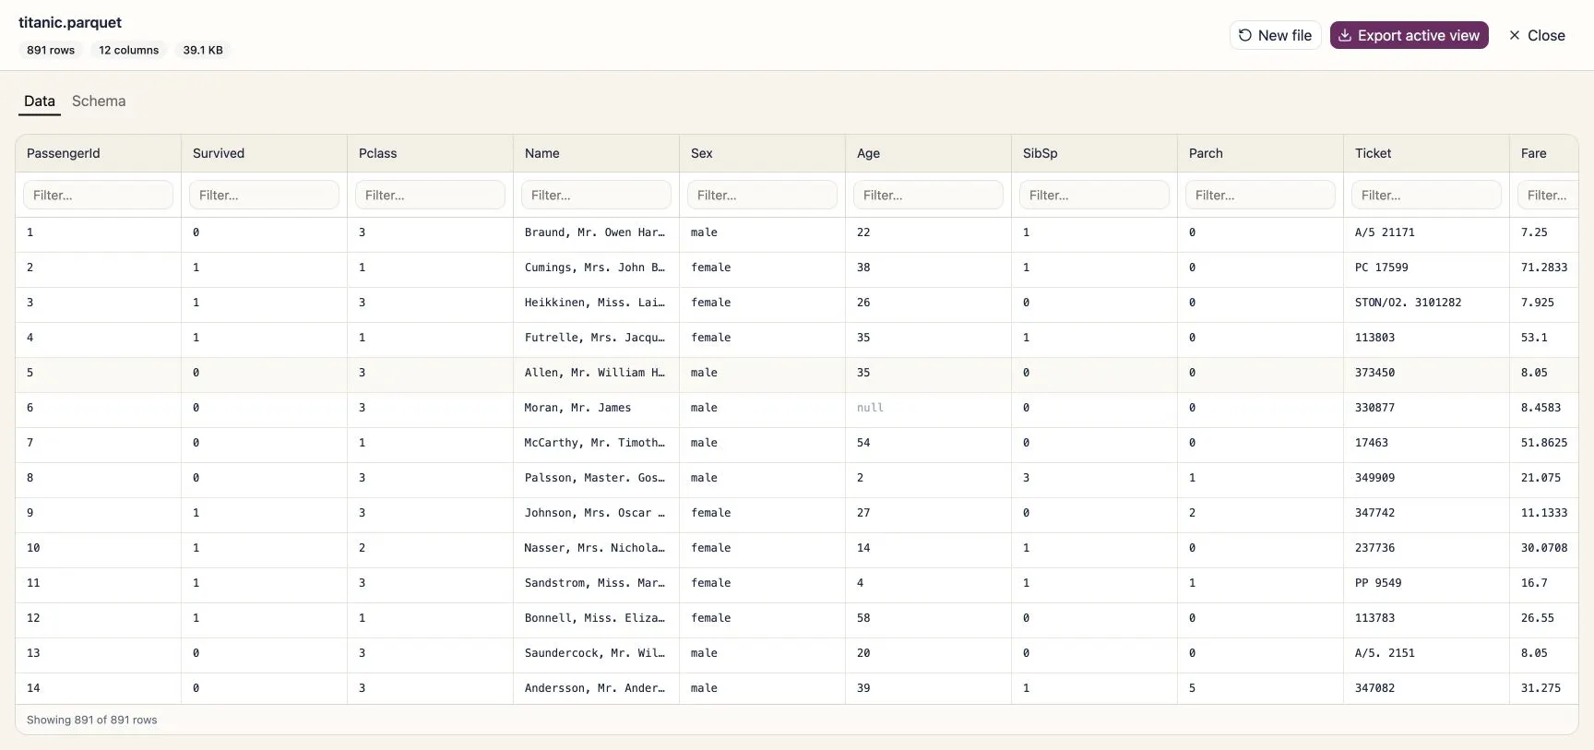Click ticket PP 9549 cell
Screen dimensions: 1594x750
tap(1427, 583)
